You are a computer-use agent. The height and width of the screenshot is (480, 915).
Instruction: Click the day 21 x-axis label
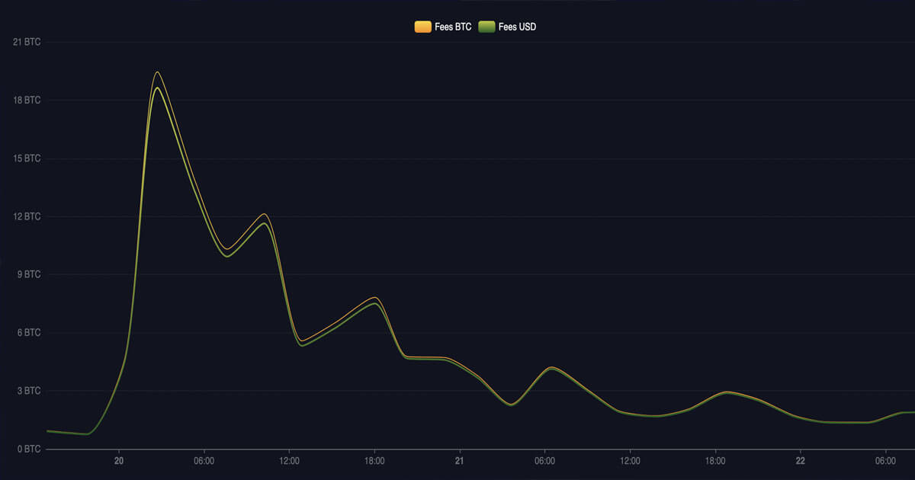[x=459, y=461]
